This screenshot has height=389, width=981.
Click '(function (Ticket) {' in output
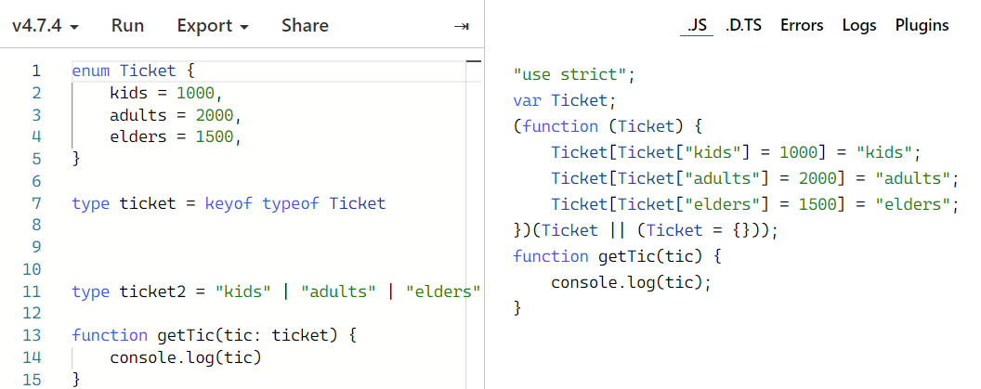[607, 126]
